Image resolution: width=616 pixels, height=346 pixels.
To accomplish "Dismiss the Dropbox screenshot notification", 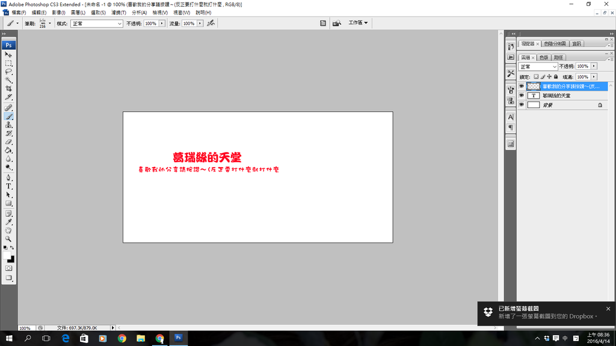I will click(x=608, y=308).
